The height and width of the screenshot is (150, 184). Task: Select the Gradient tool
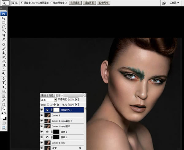point(3,65)
